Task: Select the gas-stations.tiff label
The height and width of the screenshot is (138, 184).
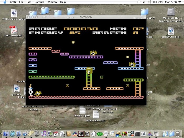Action: coord(108,109)
